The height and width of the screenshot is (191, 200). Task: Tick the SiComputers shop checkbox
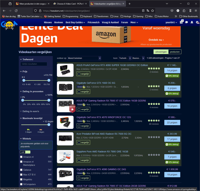coord(21,184)
